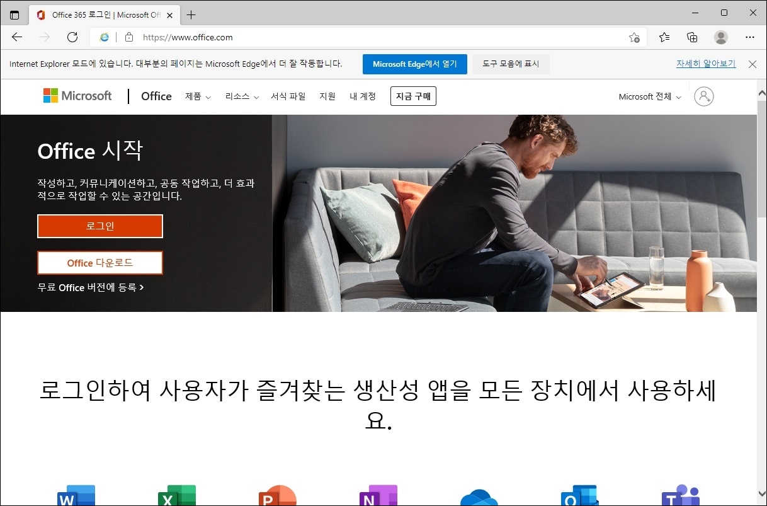Go back to previous page
This screenshot has width=767, height=506.
point(17,37)
